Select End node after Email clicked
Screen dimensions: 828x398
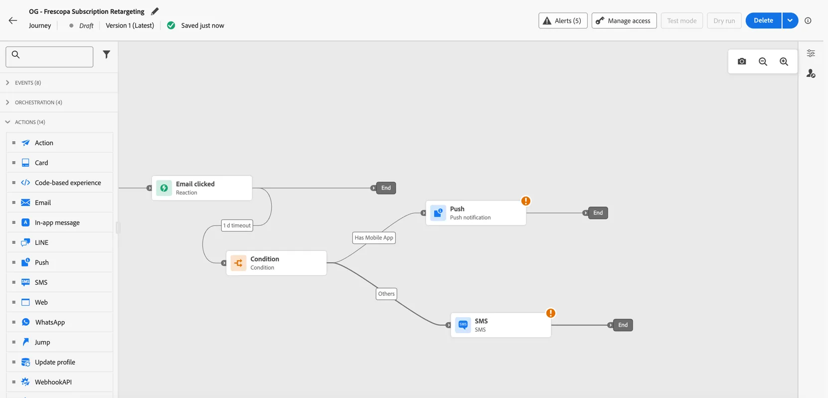tap(386, 188)
